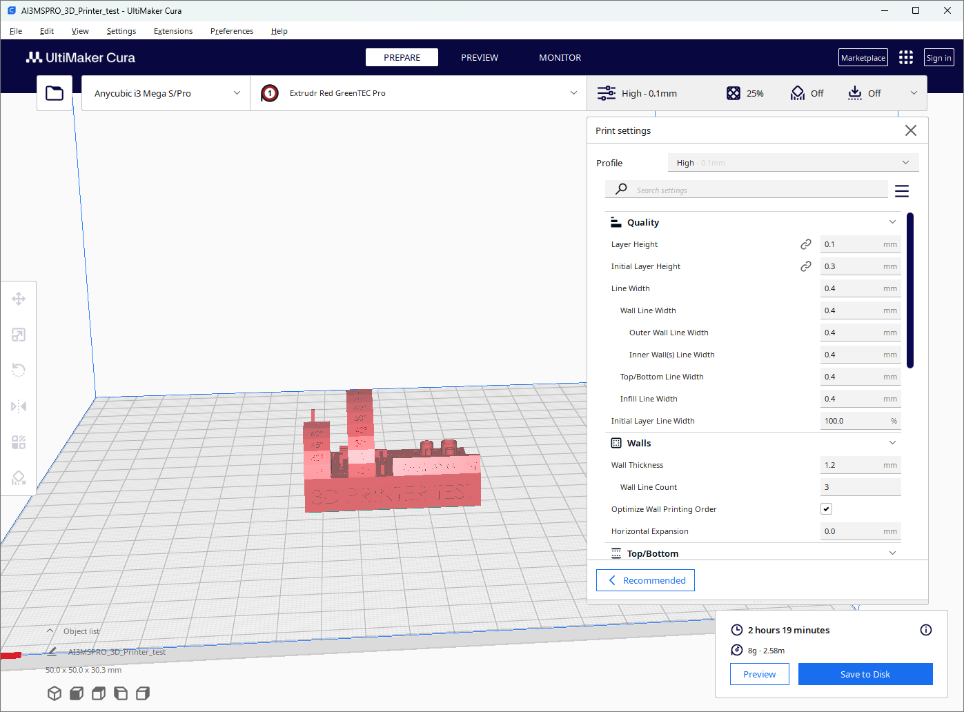Open the Support Blocker tool
This screenshot has width=964, height=712.
[19, 478]
